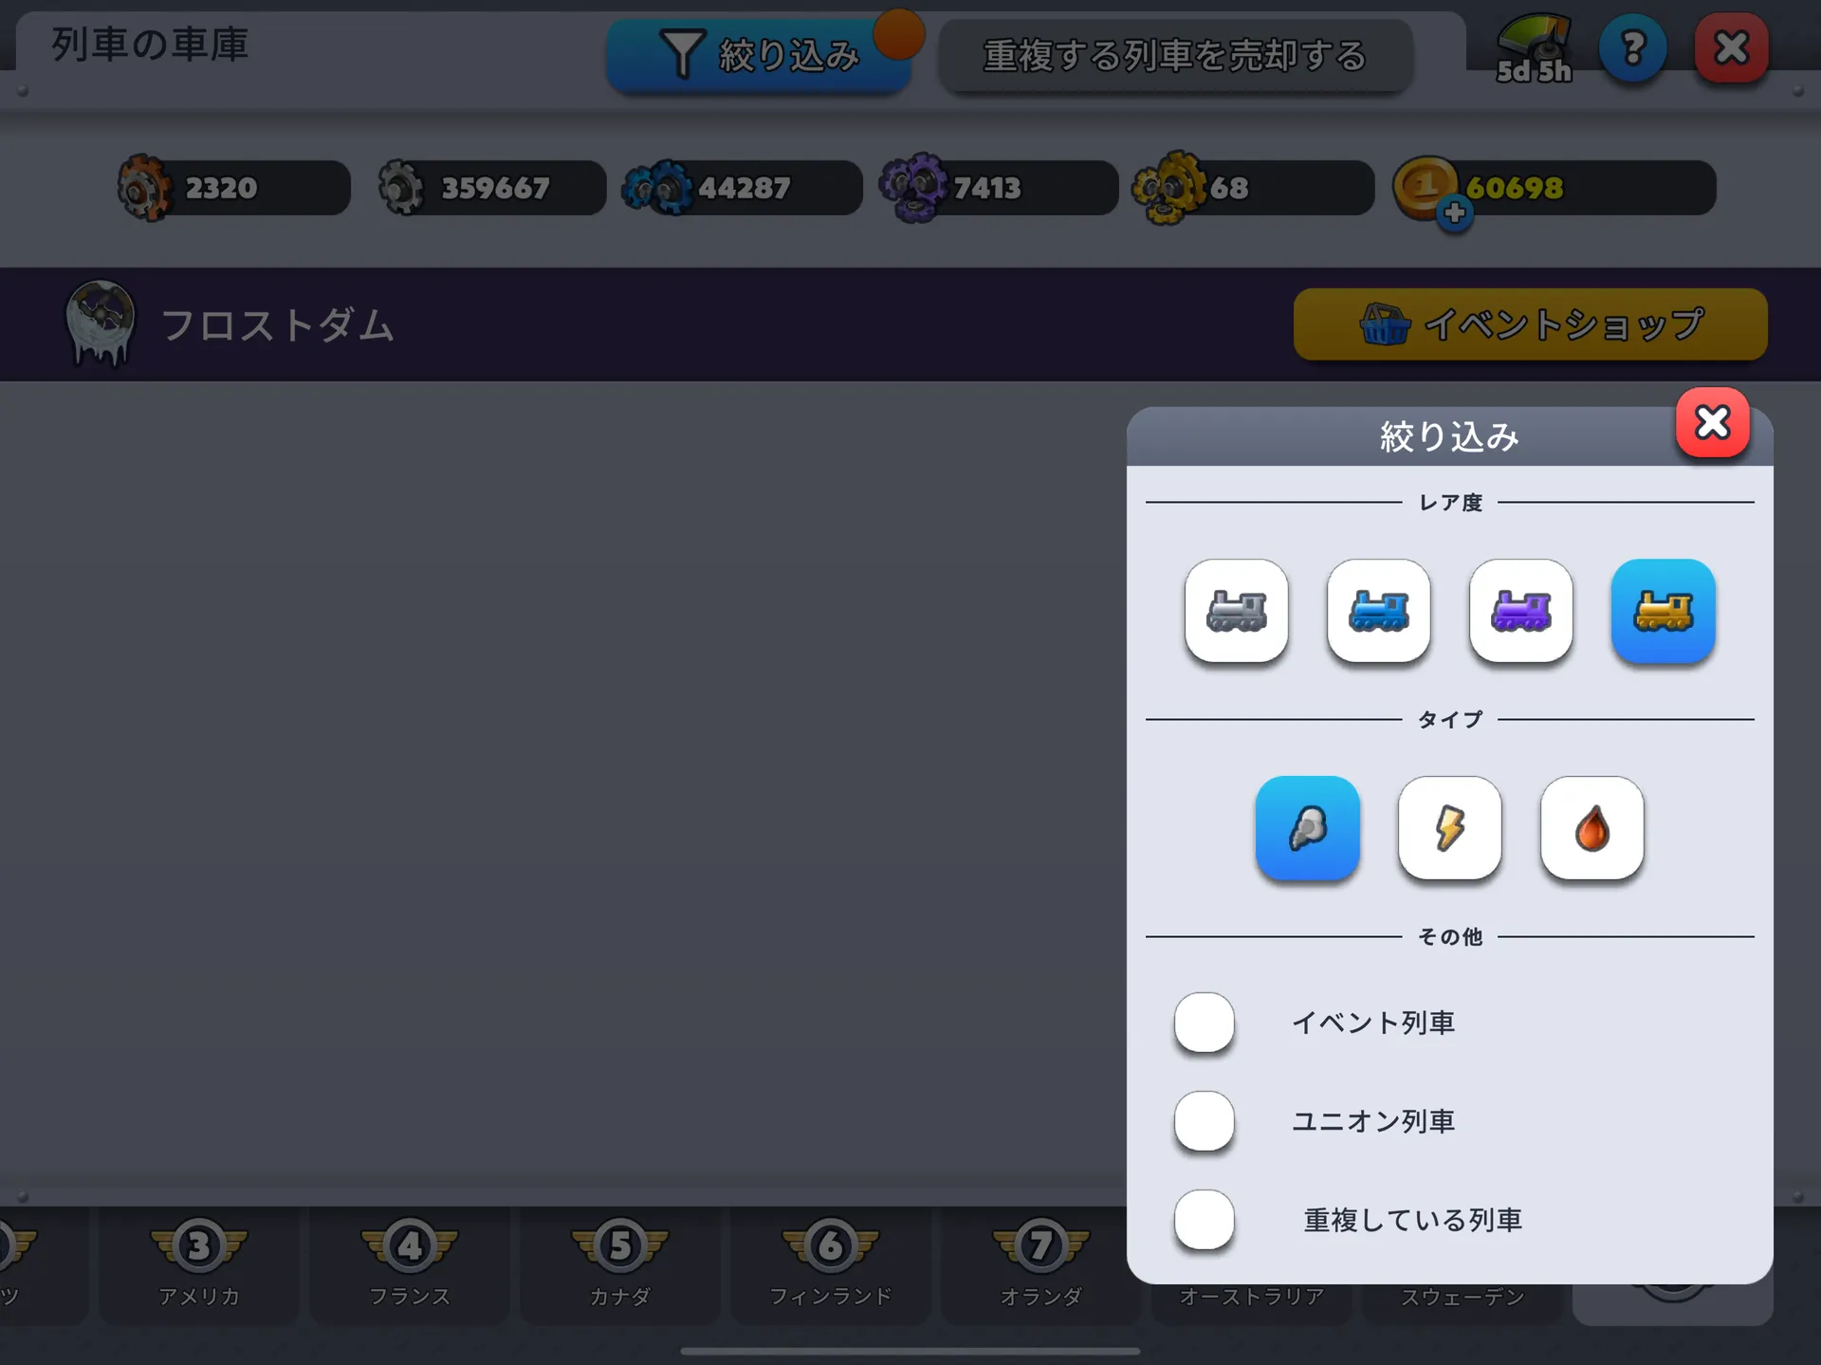Image resolution: width=1821 pixels, height=1365 pixels.
Task: Check the ユニオン列車 checkbox
Action: point(1205,1121)
